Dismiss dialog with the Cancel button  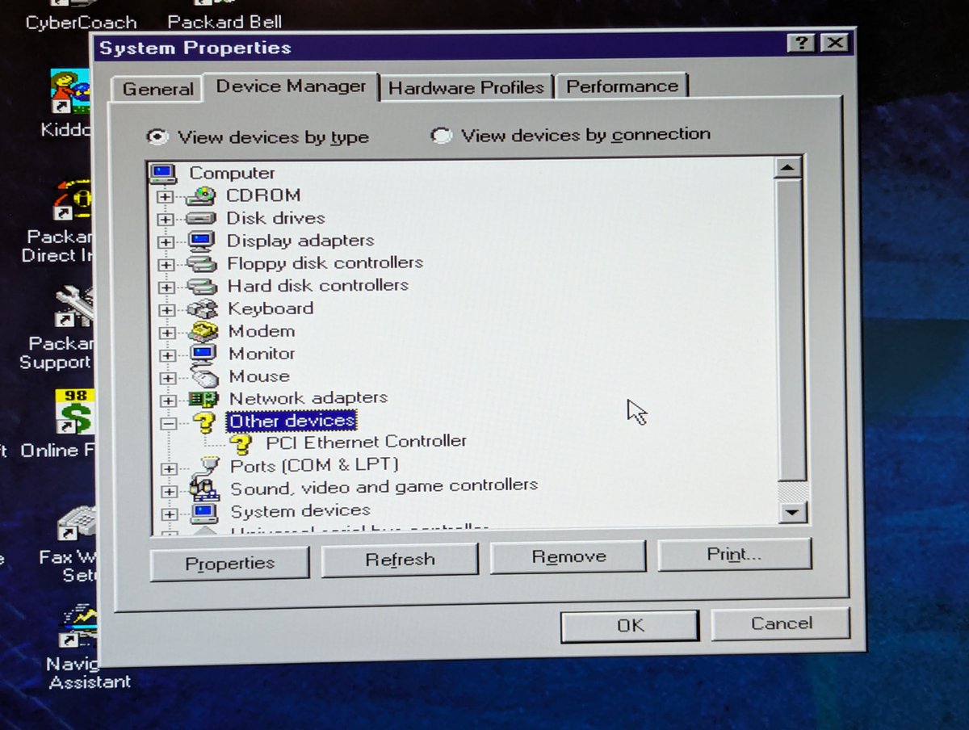point(781,623)
